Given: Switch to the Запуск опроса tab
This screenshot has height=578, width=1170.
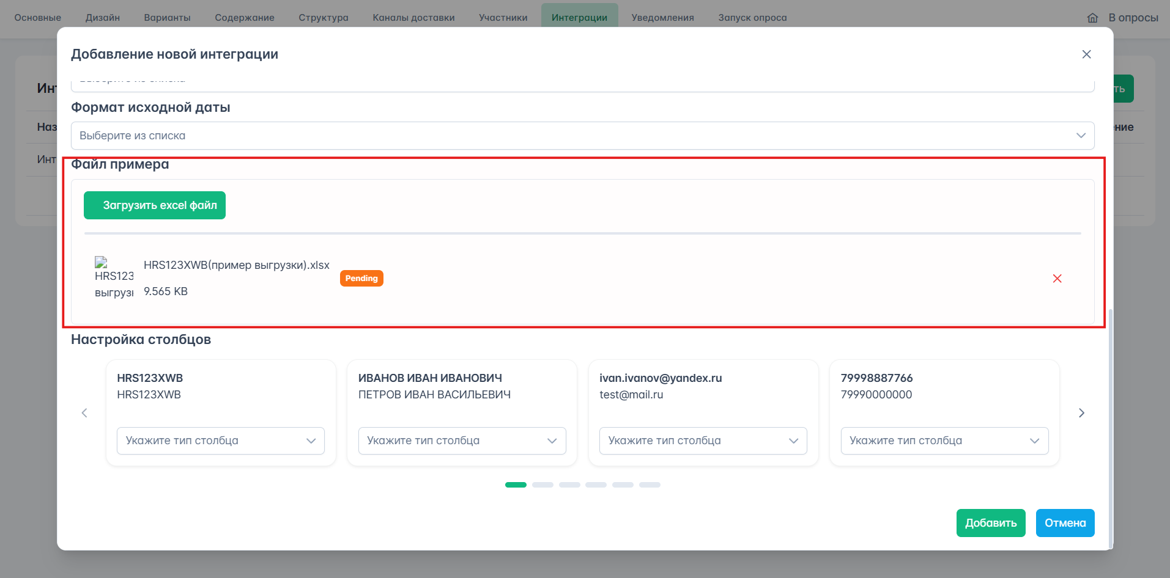Looking at the screenshot, I should pyautogui.click(x=752, y=18).
